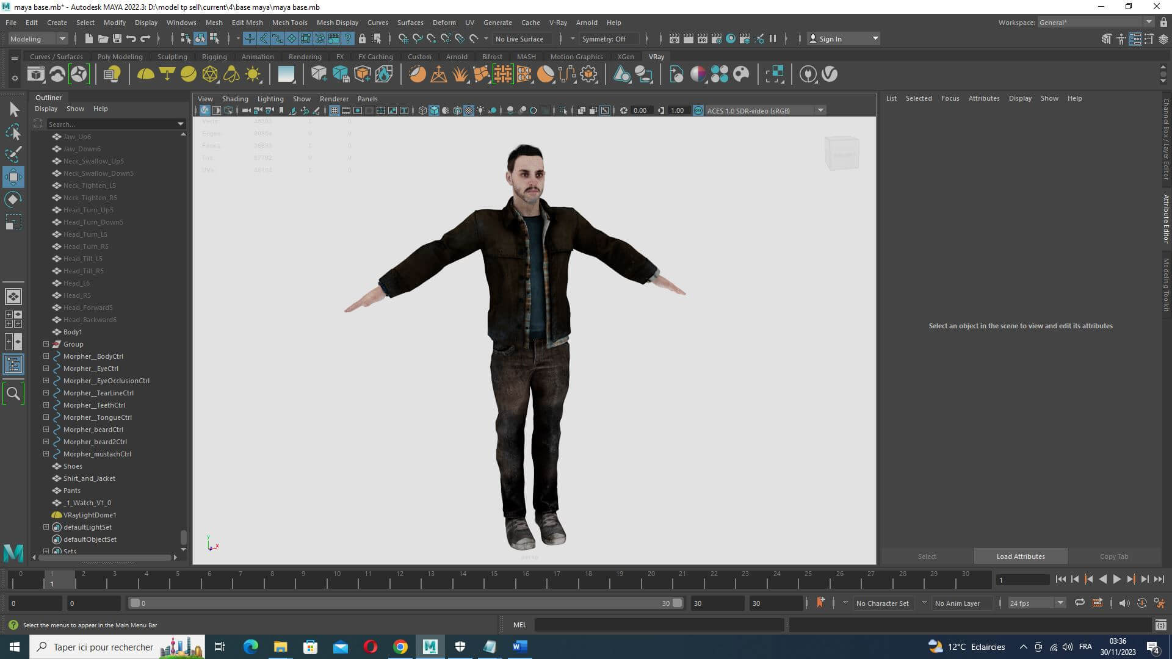The width and height of the screenshot is (1172, 659).
Task: Switch to the Rigging shelf tab
Action: [x=214, y=57]
